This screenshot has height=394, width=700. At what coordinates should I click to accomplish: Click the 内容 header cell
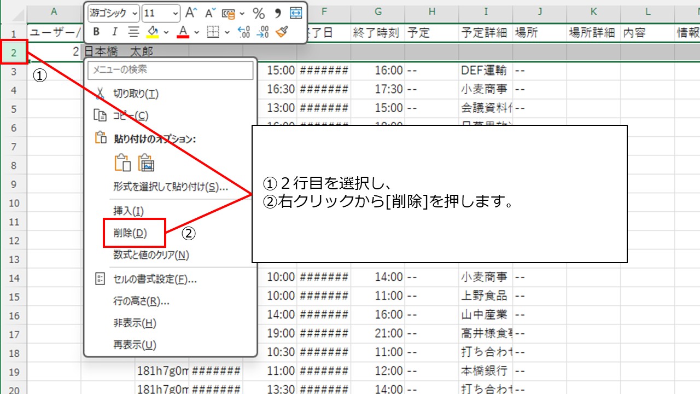(x=647, y=33)
